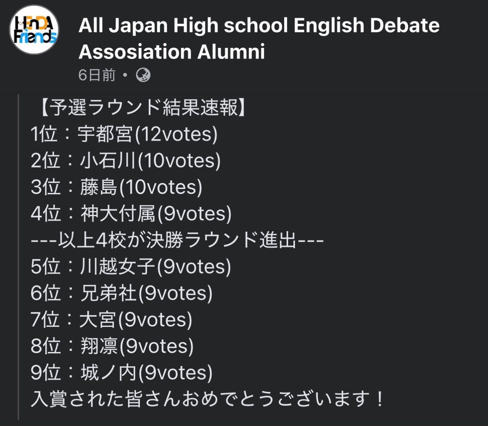Click the school name 大宮 in 7位 line
The width and height of the screenshot is (488, 426).
click(98, 319)
